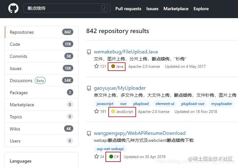
Task: Click the 842 count badge on Repositories
Action: point(68,32)
